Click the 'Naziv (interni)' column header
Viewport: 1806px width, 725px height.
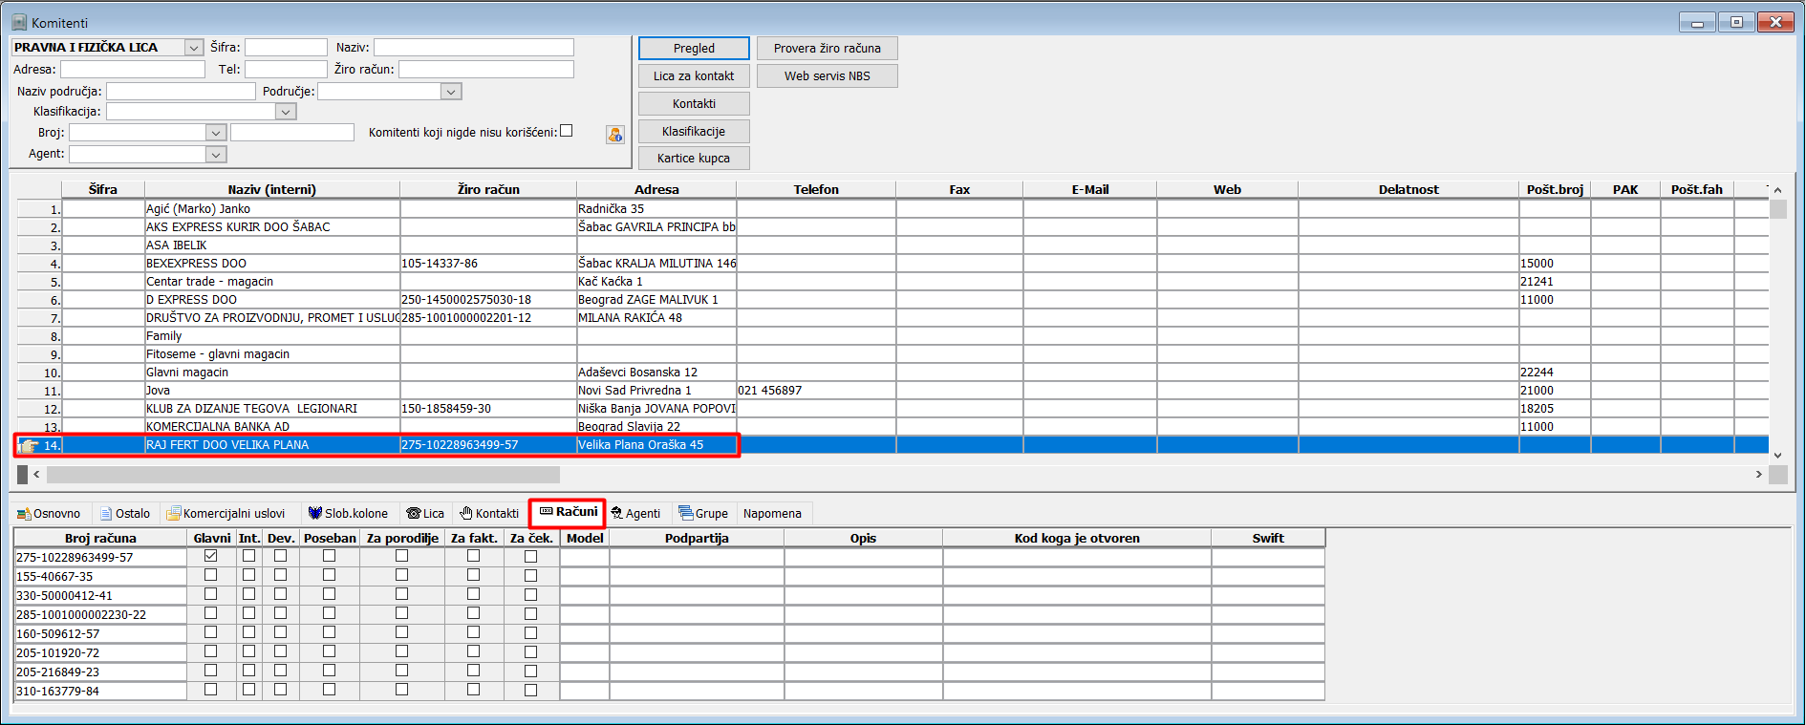[272, 190]
